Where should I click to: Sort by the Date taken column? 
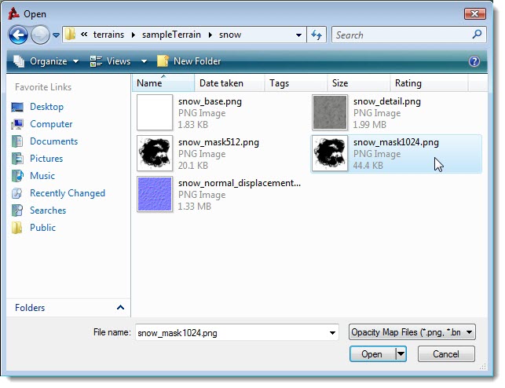pyautogui.click(x=229, y=83)
